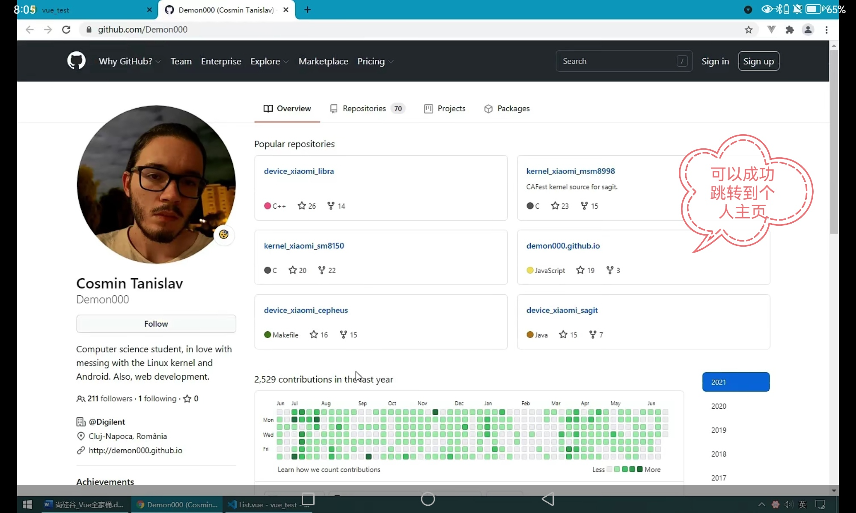This screenshot has height=513, width=856.
Task: Select the 2020 contributions year
Action: point(719,406)
